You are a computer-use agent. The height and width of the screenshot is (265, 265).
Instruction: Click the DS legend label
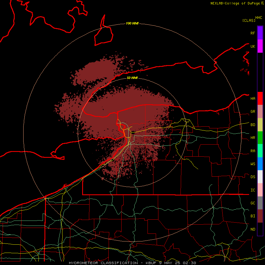(x=253, y=177)
